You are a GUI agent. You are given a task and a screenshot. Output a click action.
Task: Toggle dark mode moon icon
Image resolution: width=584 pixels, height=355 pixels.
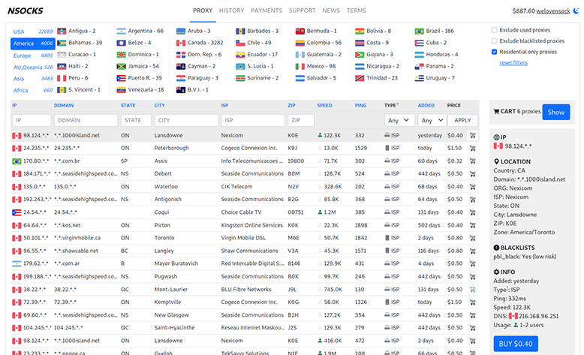click(576, 11)
